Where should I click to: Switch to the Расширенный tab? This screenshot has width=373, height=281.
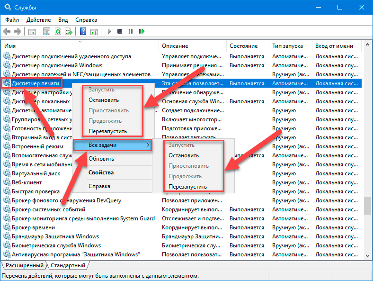(24, 266)
